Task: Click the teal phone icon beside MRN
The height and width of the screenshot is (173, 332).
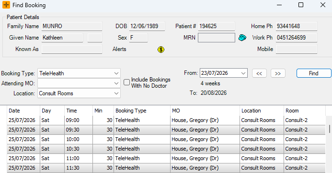Action: click(242, 38)
